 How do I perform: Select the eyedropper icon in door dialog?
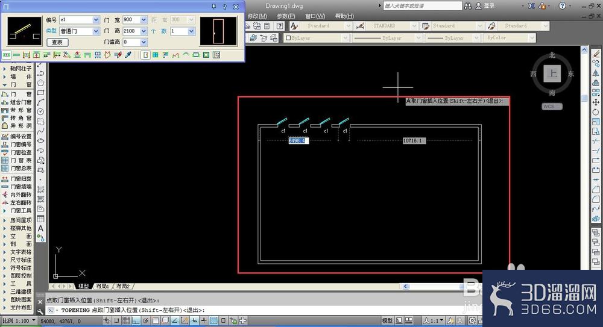tap(128, 55)
